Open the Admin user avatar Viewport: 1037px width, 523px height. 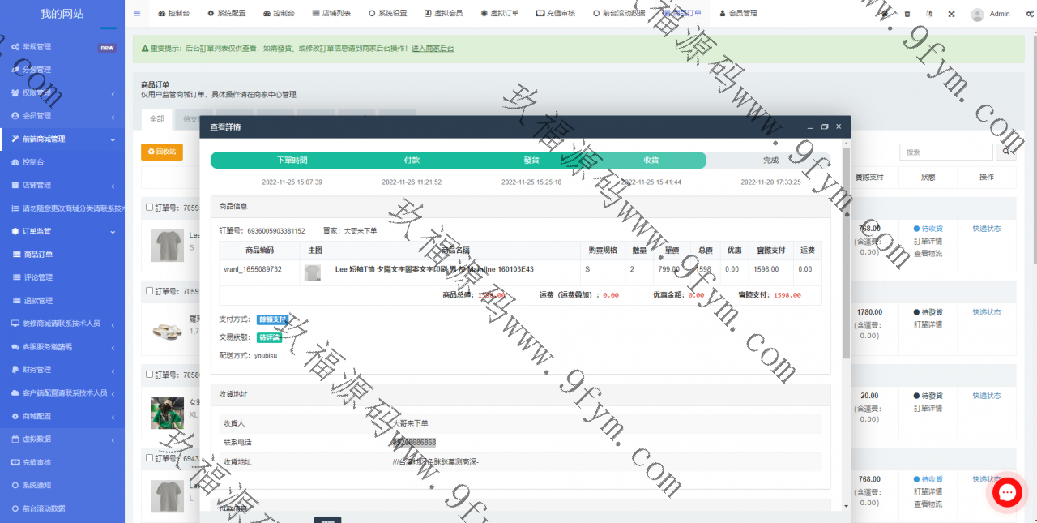click(977, 14)
